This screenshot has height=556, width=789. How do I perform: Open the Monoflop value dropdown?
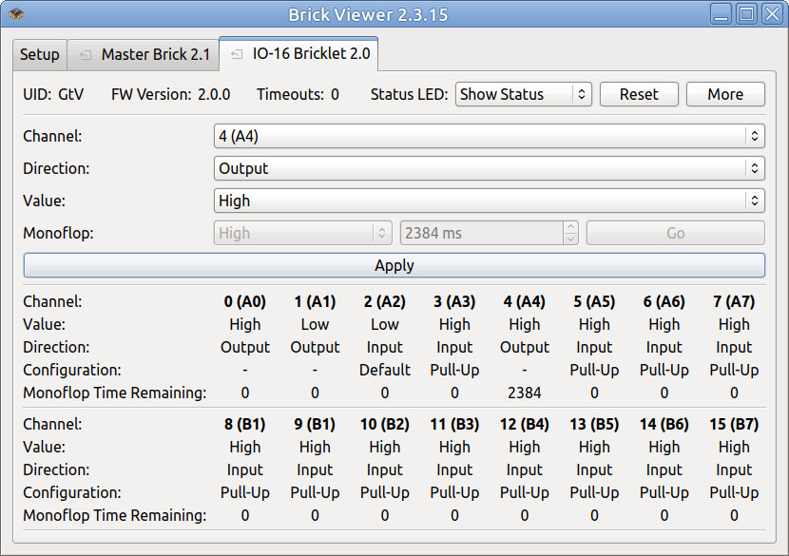point(302,234)
